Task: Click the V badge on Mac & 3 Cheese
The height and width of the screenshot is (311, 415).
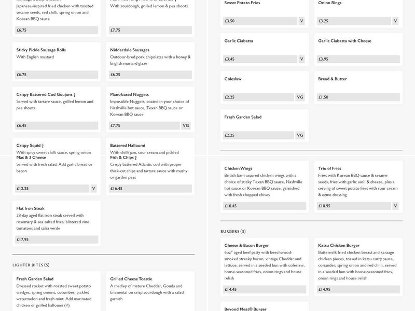Action: tap(94, 189)
